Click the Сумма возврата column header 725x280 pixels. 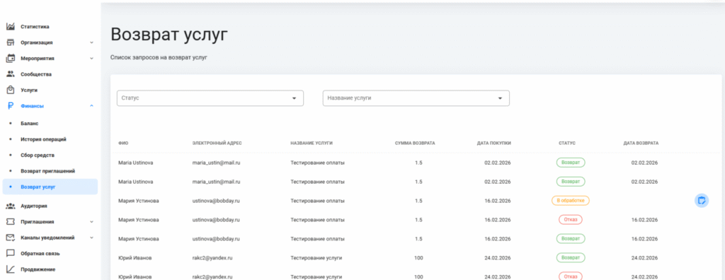click(415, 144)
